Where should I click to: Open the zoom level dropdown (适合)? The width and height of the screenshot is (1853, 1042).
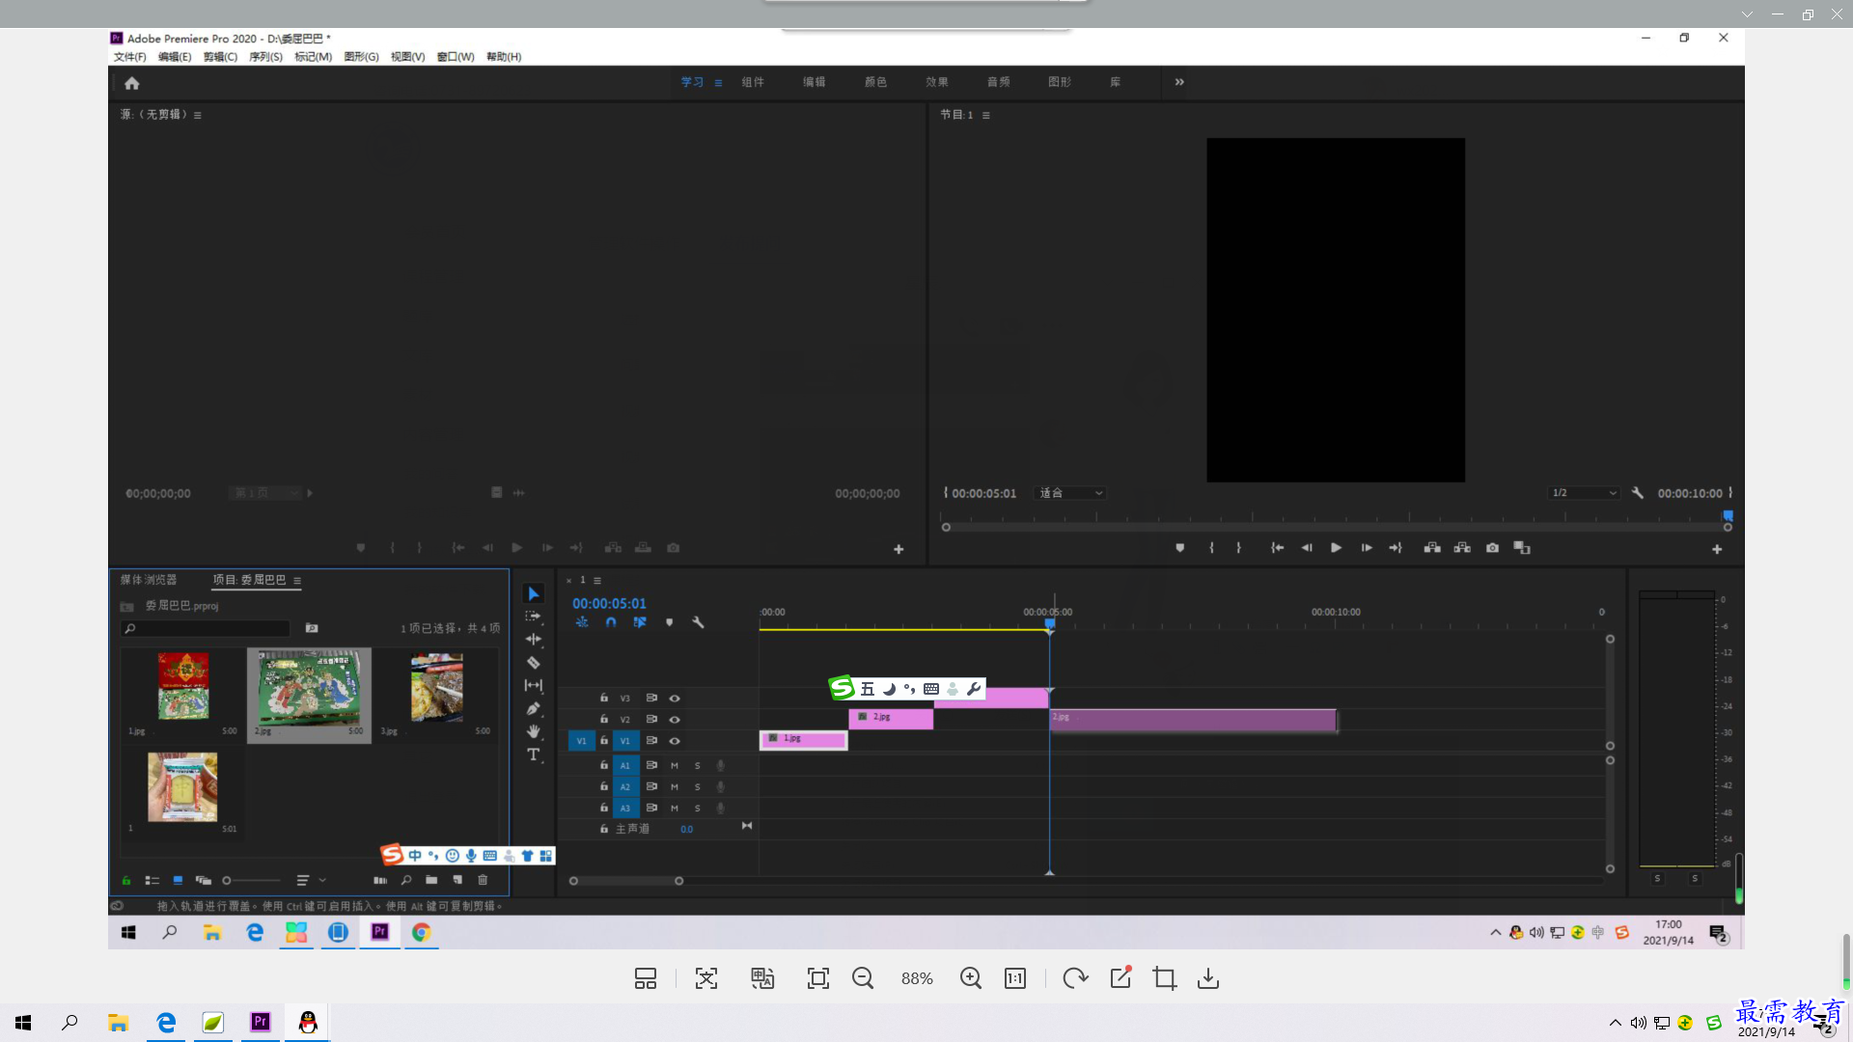click(x=1070, y=493)
